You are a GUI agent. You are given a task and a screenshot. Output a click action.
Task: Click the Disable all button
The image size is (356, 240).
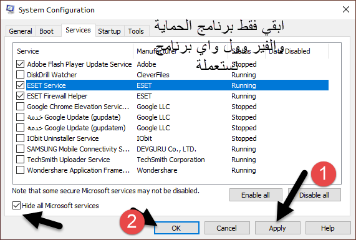pos(314,195)
